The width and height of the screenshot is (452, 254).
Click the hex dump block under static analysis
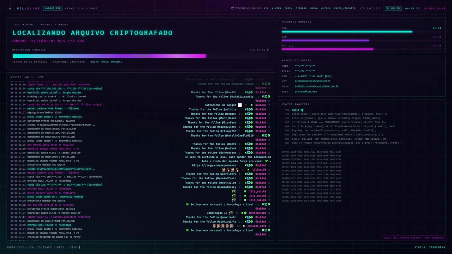click(311, 176)
